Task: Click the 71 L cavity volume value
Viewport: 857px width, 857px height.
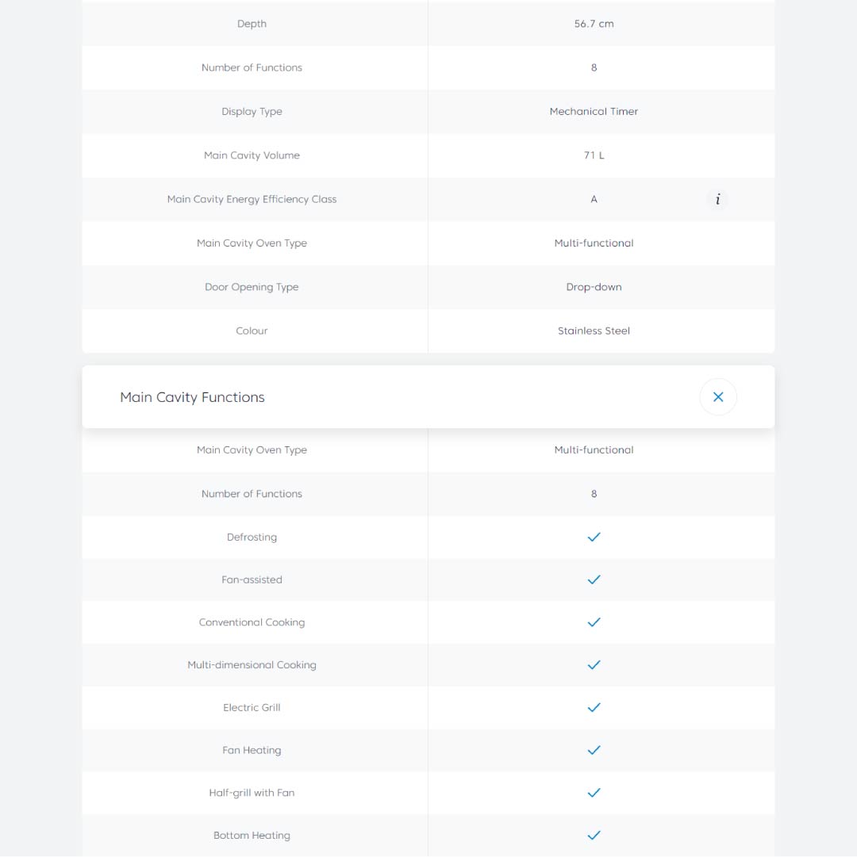Action: point(594,155)
